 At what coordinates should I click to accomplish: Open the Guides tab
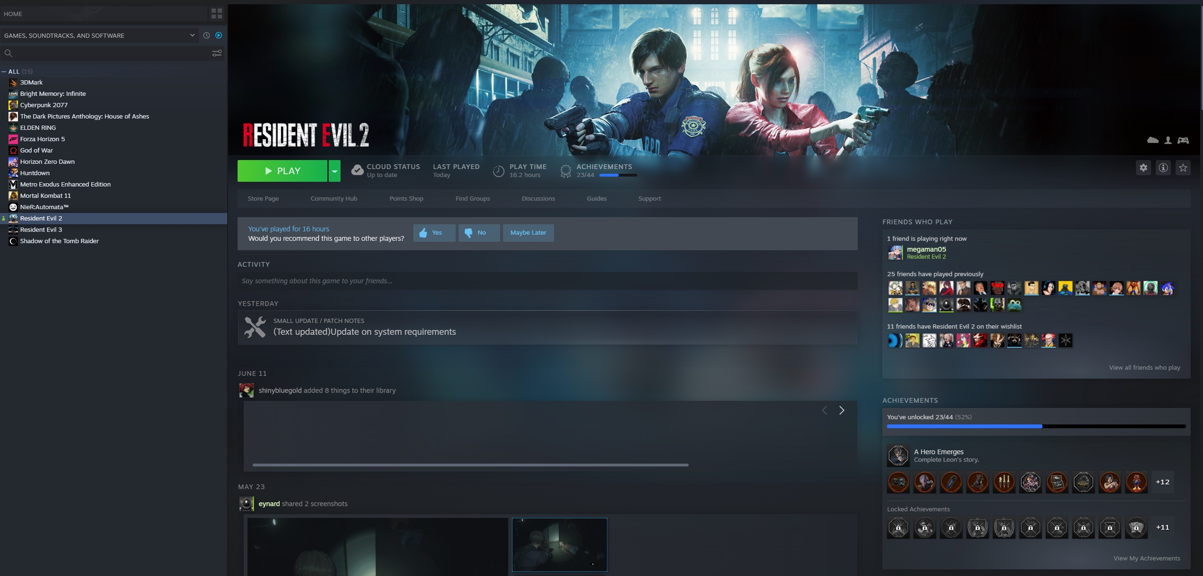pyautogui.click(x=597, y=198)
